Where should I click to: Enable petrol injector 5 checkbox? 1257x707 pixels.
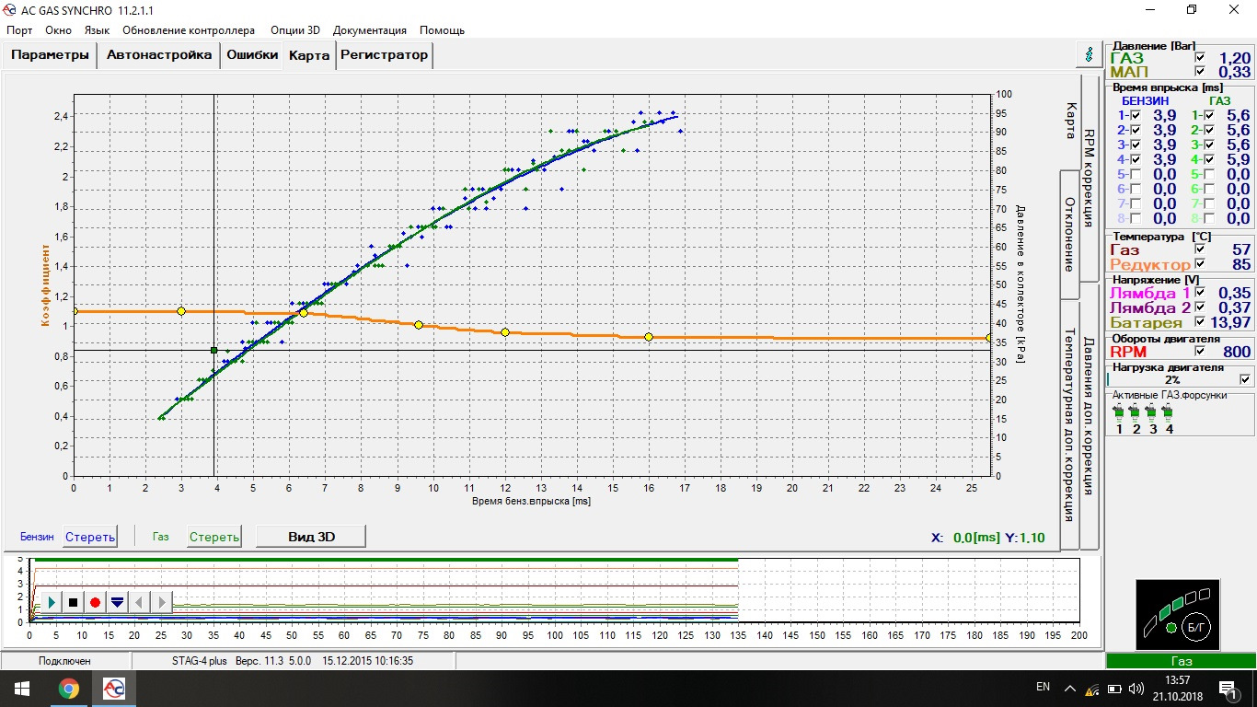[x=1136, y=174]
